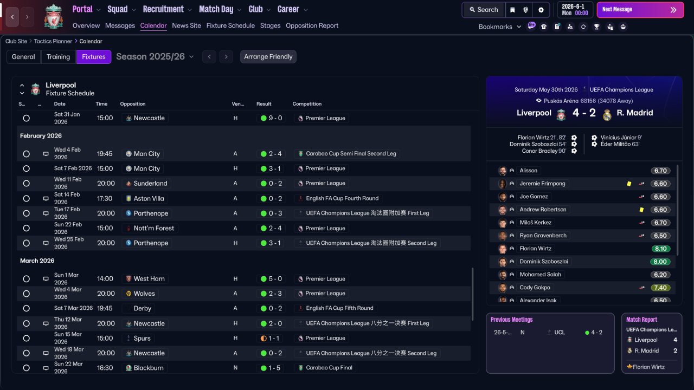
Task: Open the B team bookmark icon
Action: coord(610,27)
